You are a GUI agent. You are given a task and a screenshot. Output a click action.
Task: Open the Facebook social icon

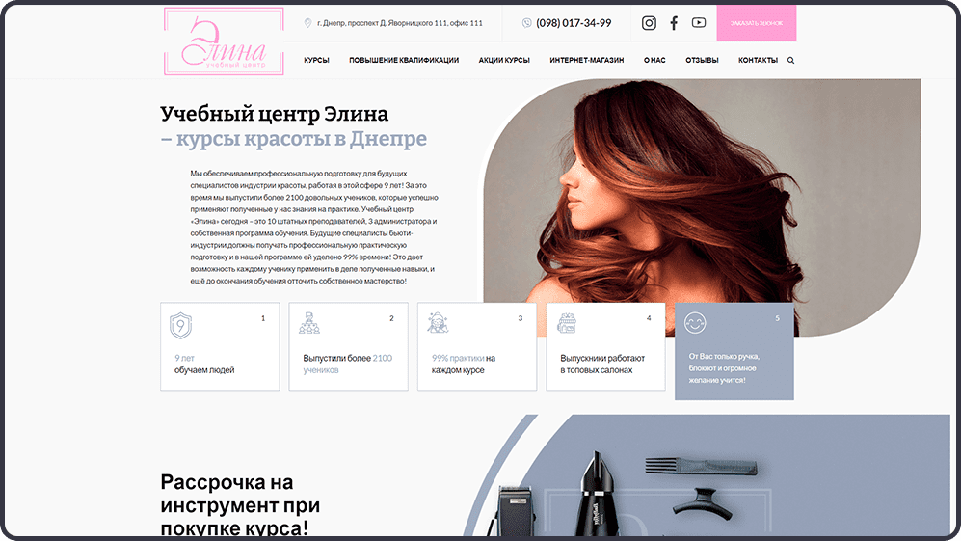click(x=674, y=23)
